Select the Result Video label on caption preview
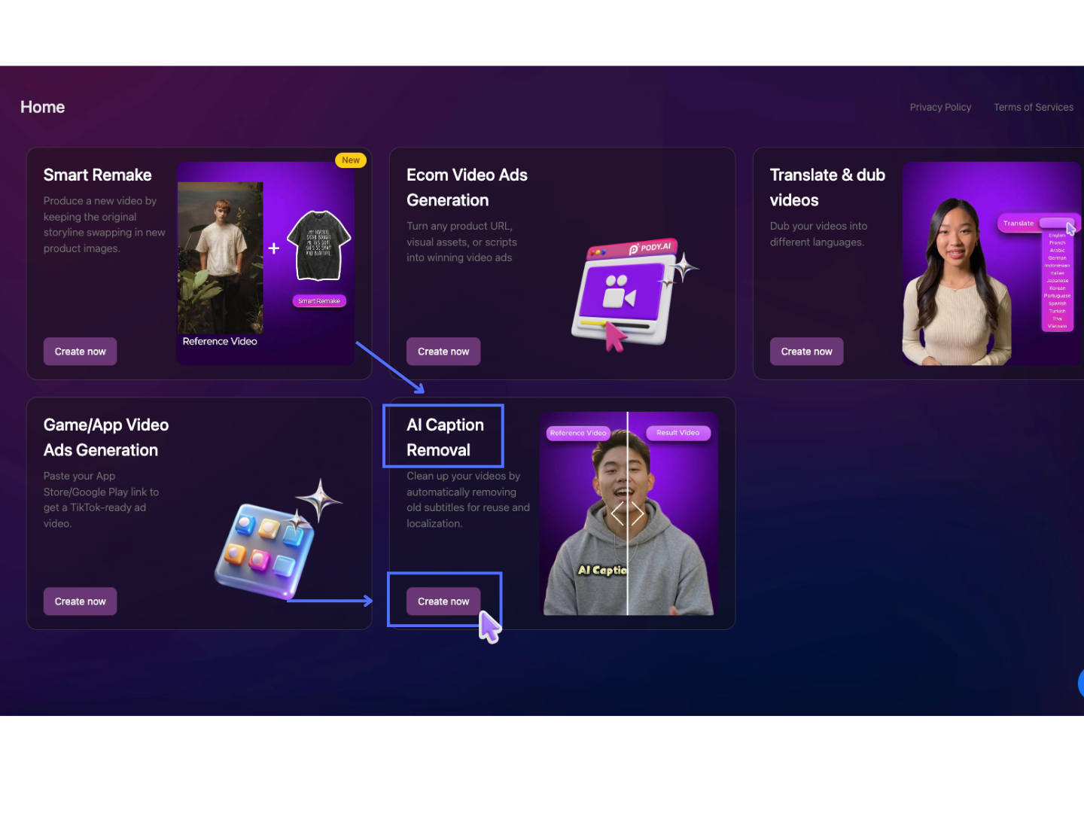1084x813 pixels. (x=677, y=433)
